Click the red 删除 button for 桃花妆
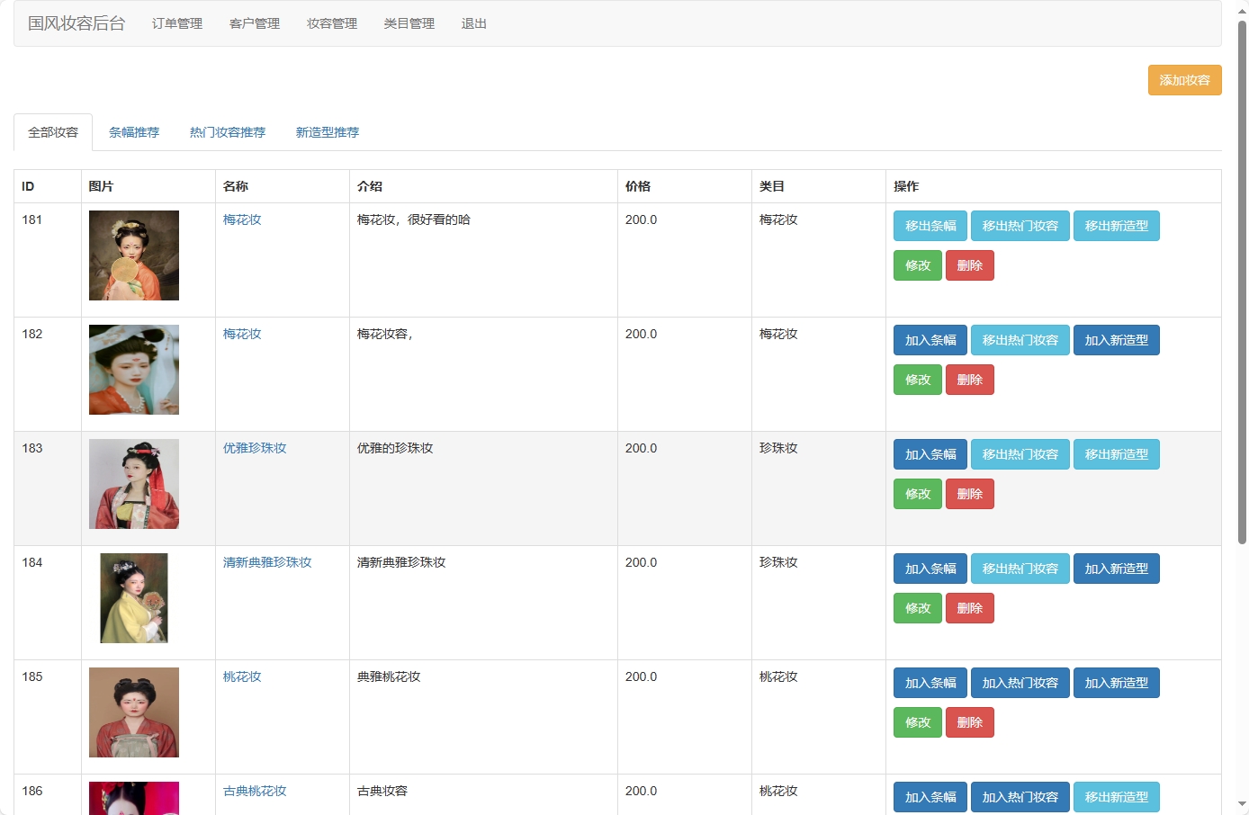The image size is (1249, 815). pos(970,722)
